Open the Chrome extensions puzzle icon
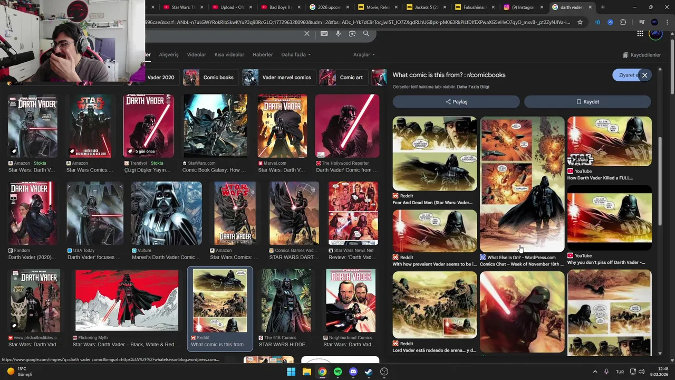This screenshot has height=380, width=675. click(x=623, y=22)
